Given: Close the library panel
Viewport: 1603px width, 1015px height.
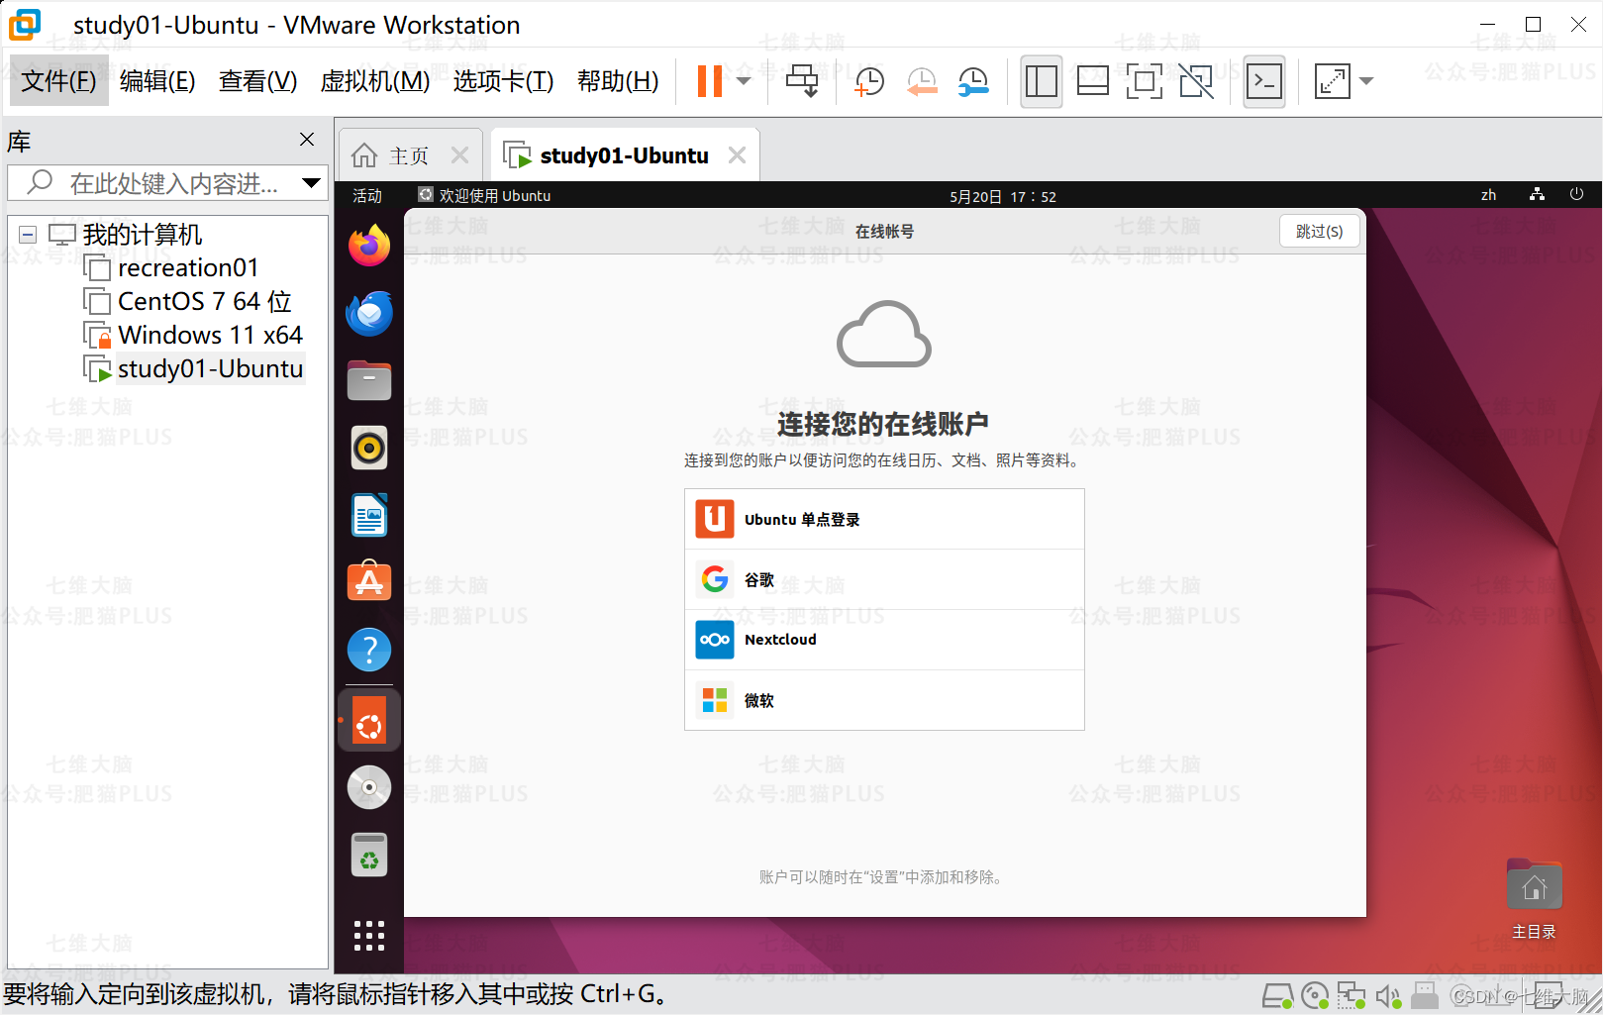Looking at the screenshot, I should 307,140.
